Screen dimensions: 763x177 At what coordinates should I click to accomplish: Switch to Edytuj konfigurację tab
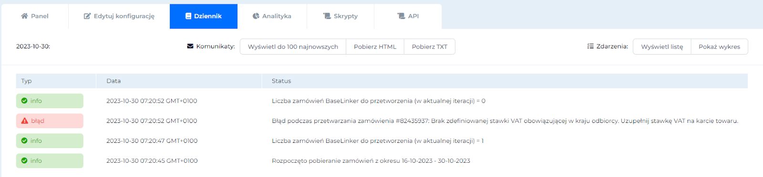(119, 16)
